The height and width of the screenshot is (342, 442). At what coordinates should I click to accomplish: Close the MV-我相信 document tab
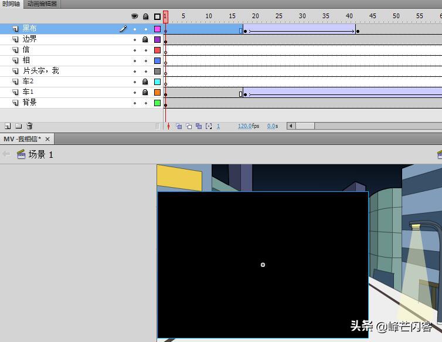tap(48, 139)
